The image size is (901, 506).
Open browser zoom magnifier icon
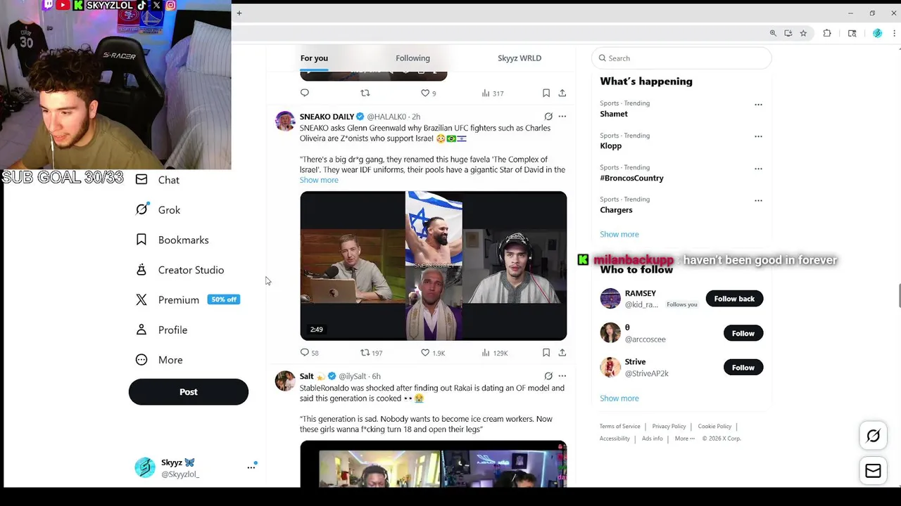773,33
